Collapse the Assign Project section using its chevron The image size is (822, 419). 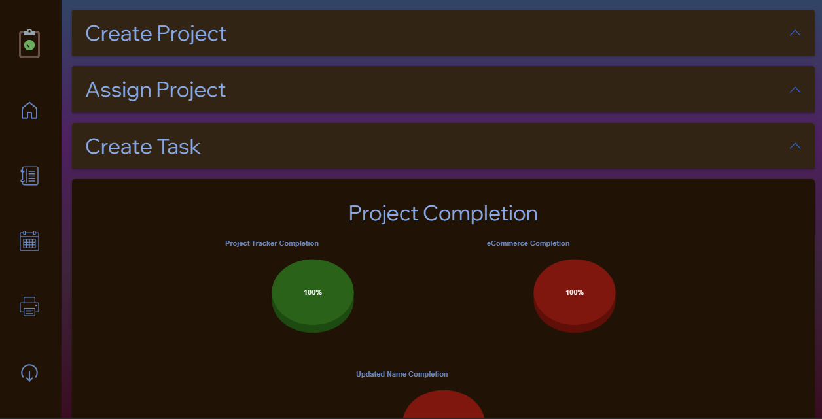pos(795,90)
